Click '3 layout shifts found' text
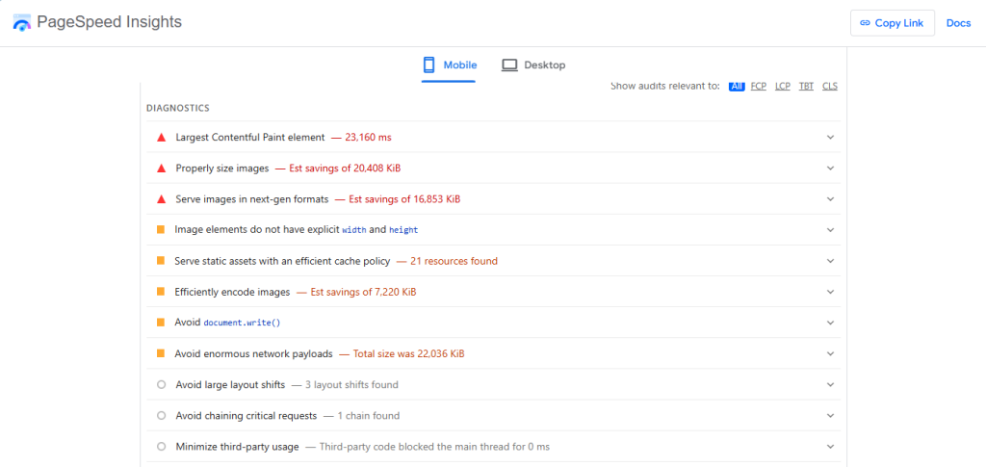This screenshot has height=467, width=986. pos(351,384)
